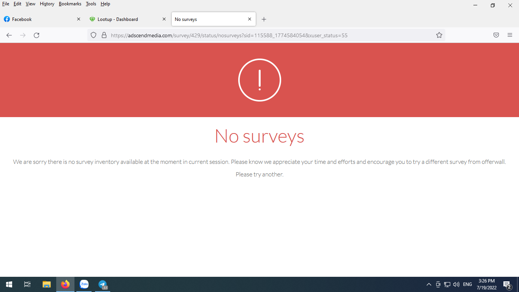
Task: Click the Meet Now tray icon
Action: [x=438, y=284]
